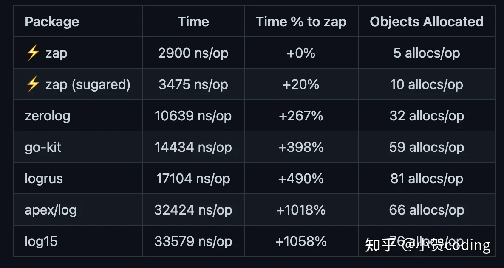The image size is (504, 268).
Task: Click the 2900 ns/op time value
Action: coord(193,53)
